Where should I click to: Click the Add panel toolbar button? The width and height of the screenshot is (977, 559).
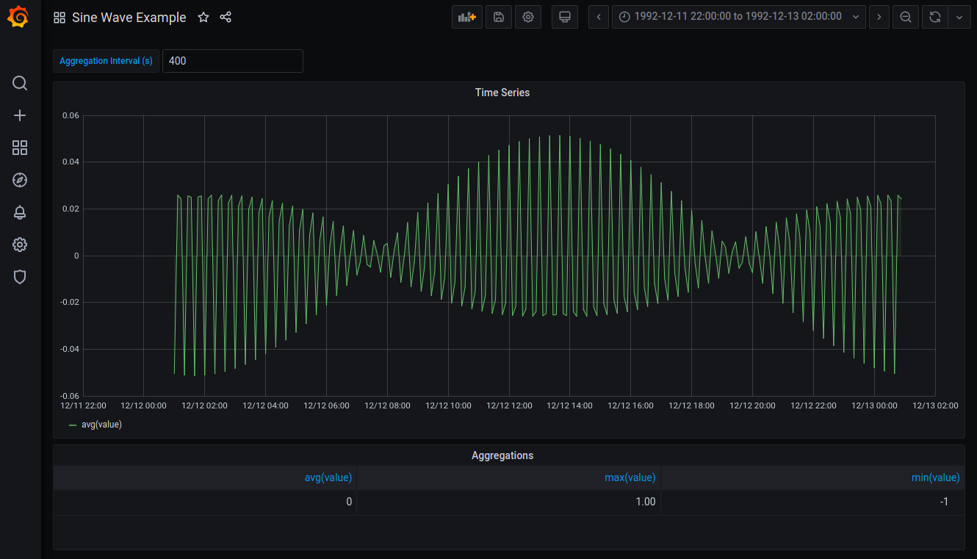click(467, 17)
